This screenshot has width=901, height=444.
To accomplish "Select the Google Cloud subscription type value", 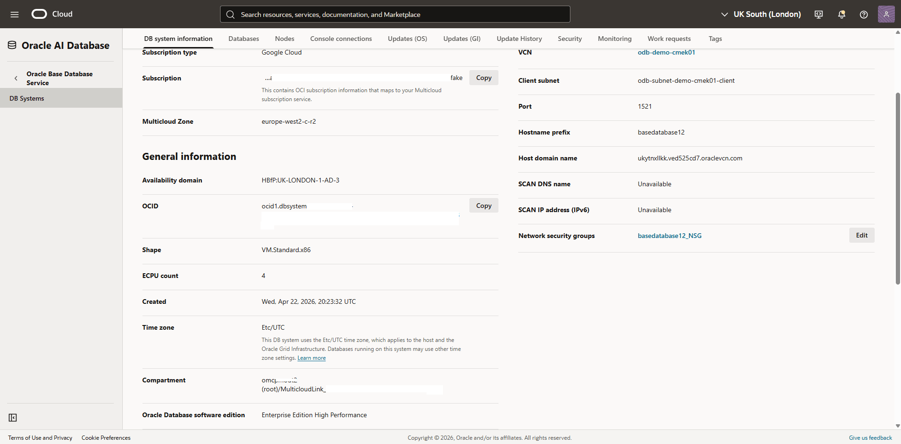I will (x=282, y=52).
